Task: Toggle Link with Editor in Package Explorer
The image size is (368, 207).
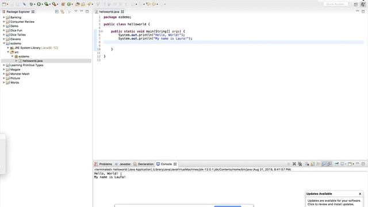Action: 63,11
